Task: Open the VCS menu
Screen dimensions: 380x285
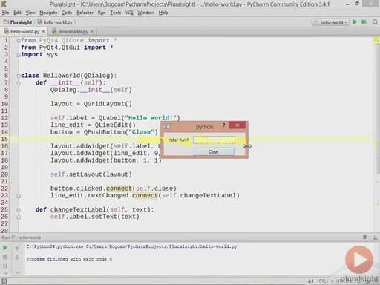Action: [129, 13]
